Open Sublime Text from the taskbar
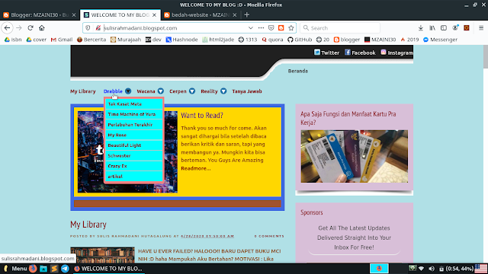The image size is (488, 274). coord(54,269)
